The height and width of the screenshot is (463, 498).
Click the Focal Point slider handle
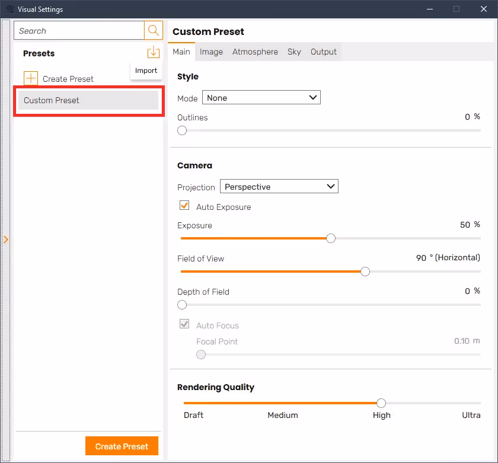click(201, 355)
